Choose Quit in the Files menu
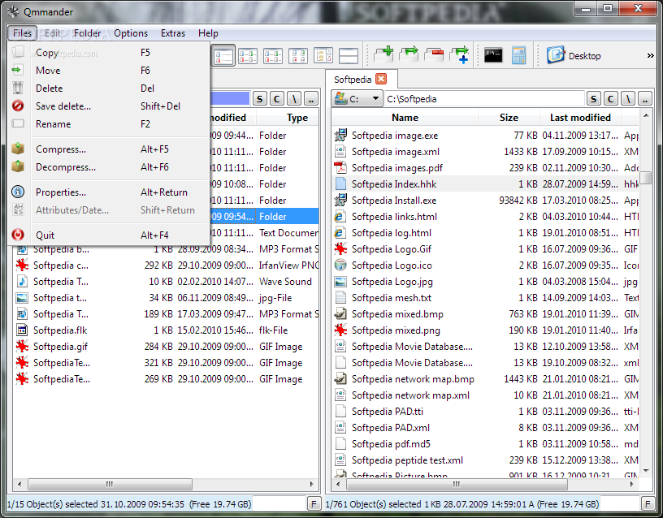 click(108, 235)
